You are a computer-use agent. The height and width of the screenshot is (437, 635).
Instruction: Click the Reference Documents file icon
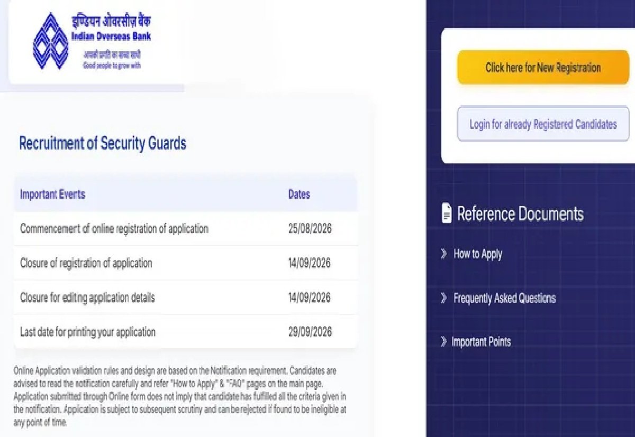[447, 213]
